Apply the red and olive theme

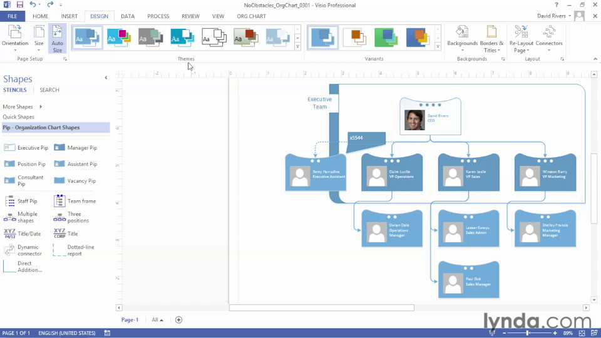(246, 37)
